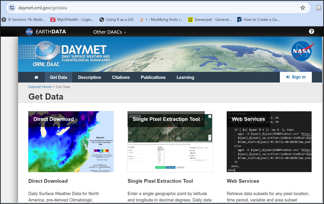Bookmark this page with the star icon
324x204 pixels.
tap(303, 8)
